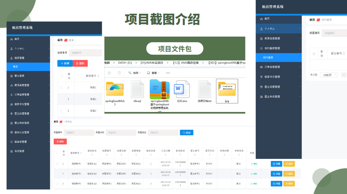Click 留言板管理 list icon in left sidebar

pos(12,142)
